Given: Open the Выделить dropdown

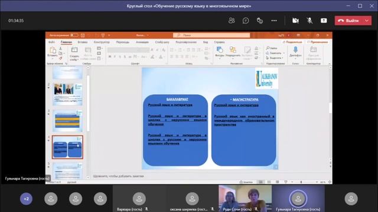Looking at the screenshot, I should [x=275, y=58].
